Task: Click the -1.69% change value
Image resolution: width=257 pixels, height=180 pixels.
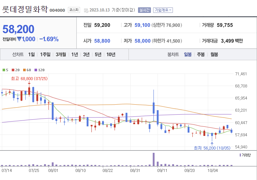Action: (x=49, y=39)
